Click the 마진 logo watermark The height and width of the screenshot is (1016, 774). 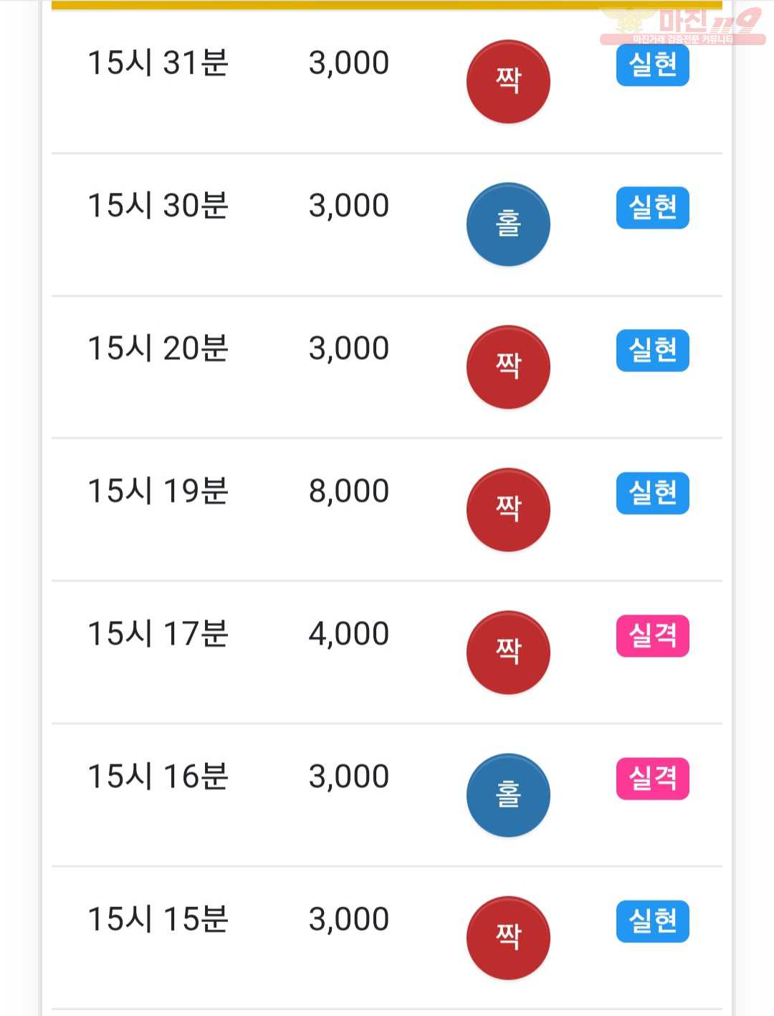pyautogui.click(x=682, y=26)
